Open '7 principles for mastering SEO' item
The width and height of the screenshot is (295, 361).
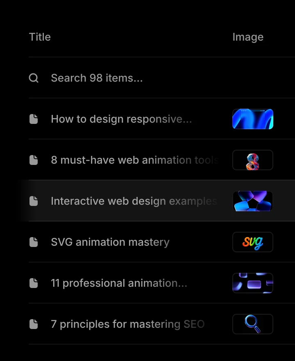click(x=127, y=324)
